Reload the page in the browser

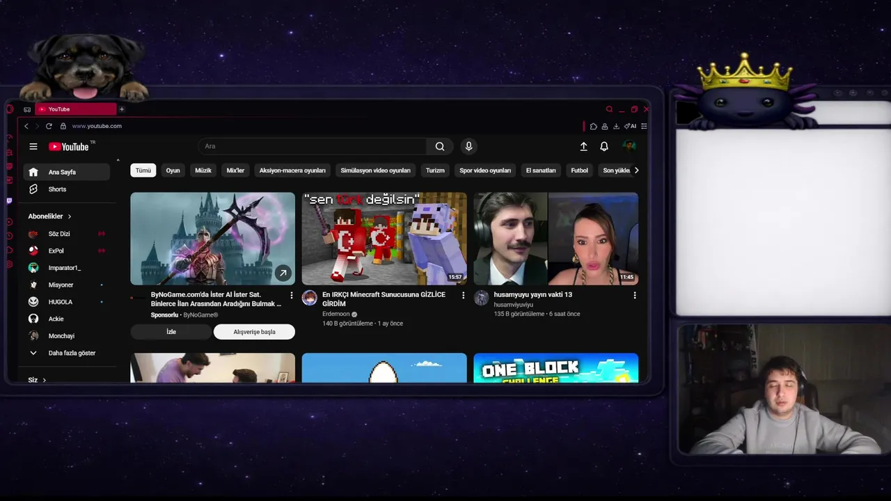click(49, 126)
